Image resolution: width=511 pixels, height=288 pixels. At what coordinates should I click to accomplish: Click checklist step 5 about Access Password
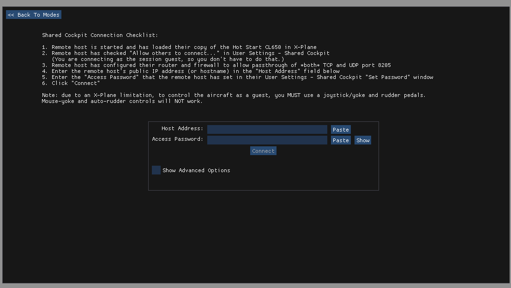(x=237, y=77)
